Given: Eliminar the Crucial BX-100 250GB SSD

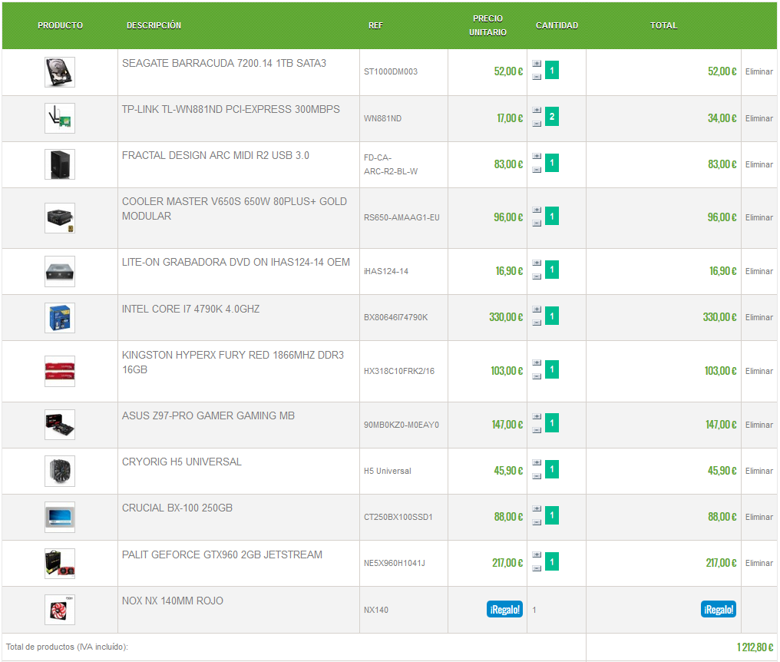Looking at the screenshot, I should (759, 517).
